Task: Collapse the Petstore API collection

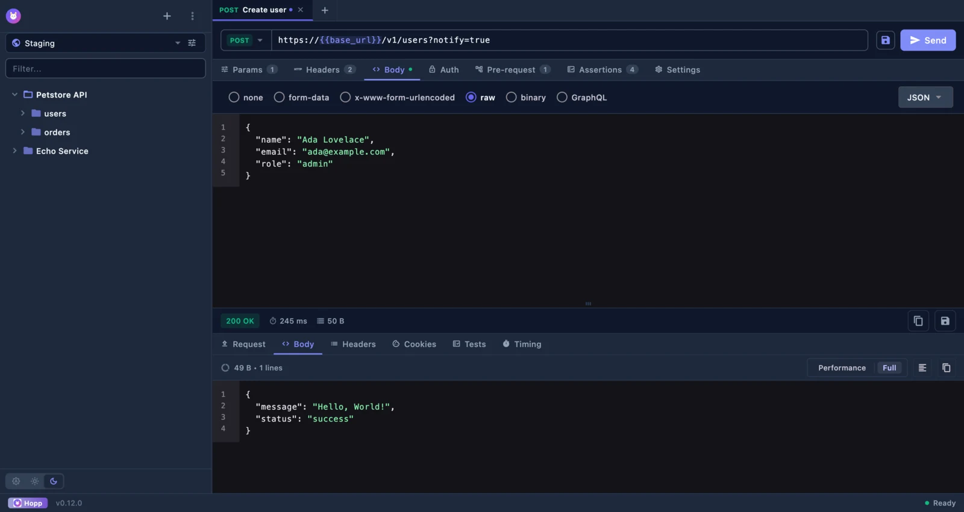Action: pos(14,95)
